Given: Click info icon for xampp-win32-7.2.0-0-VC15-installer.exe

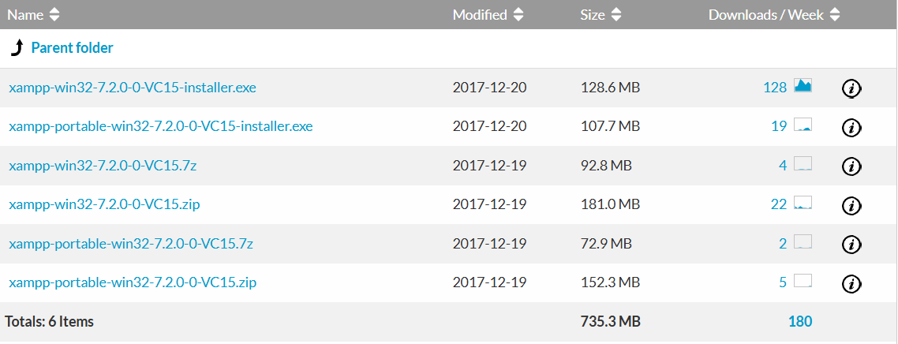Looking at the screenshot, I should pyautogui.click(x=851, y=88).
